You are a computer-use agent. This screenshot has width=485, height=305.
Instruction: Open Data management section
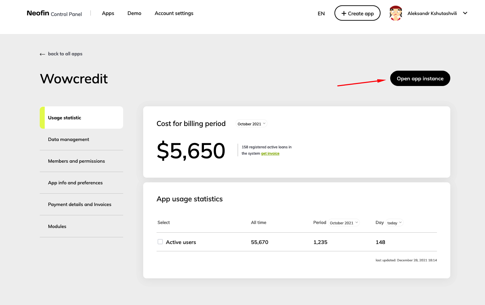pyautogui.click(x=81, y=139)
